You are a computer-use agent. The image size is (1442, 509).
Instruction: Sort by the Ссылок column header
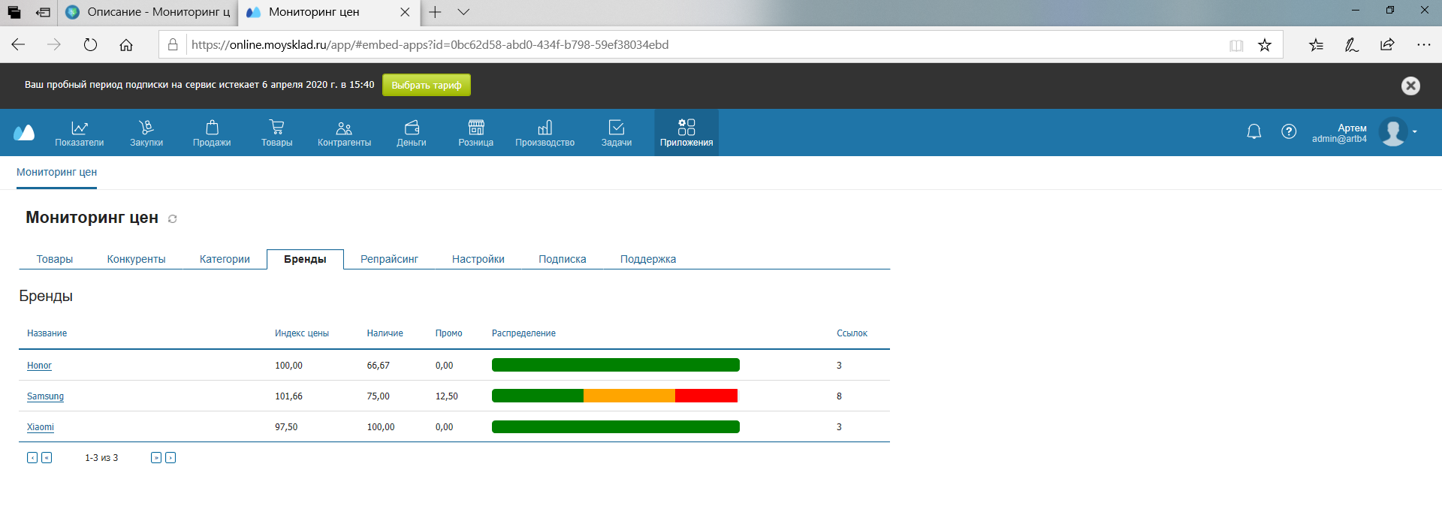point(852,333)
